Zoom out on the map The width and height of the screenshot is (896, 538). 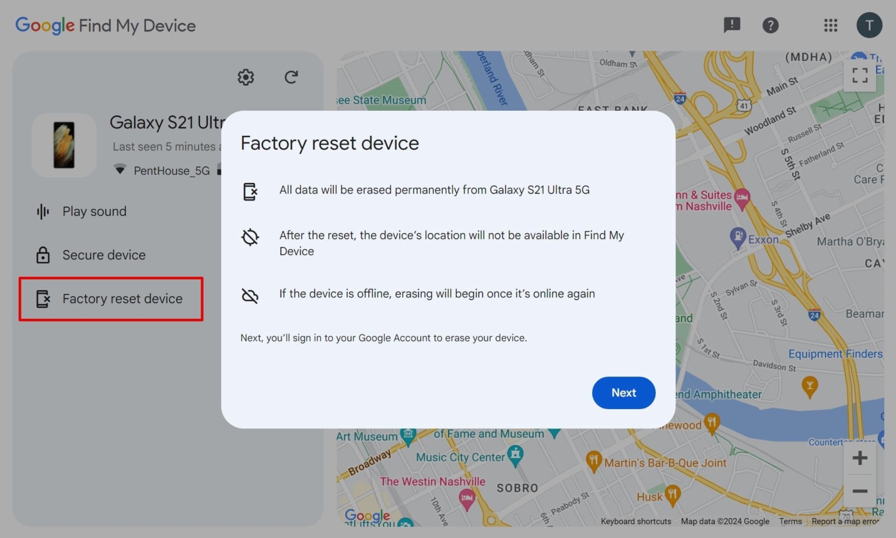[x=860, y=491]
